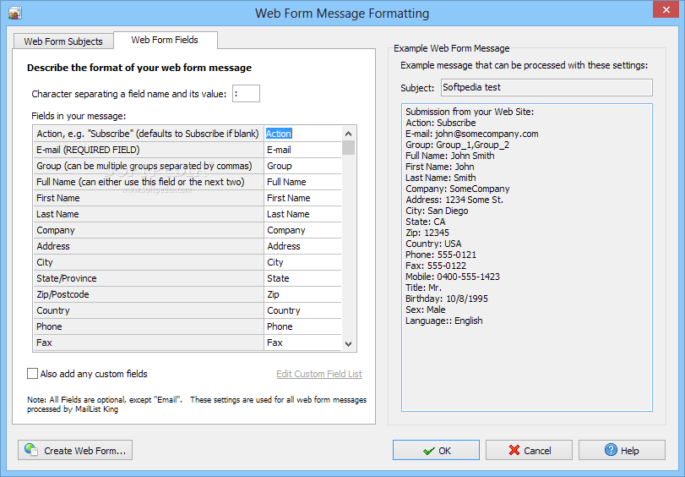Edit the Last Name value cell

point(302,214)
